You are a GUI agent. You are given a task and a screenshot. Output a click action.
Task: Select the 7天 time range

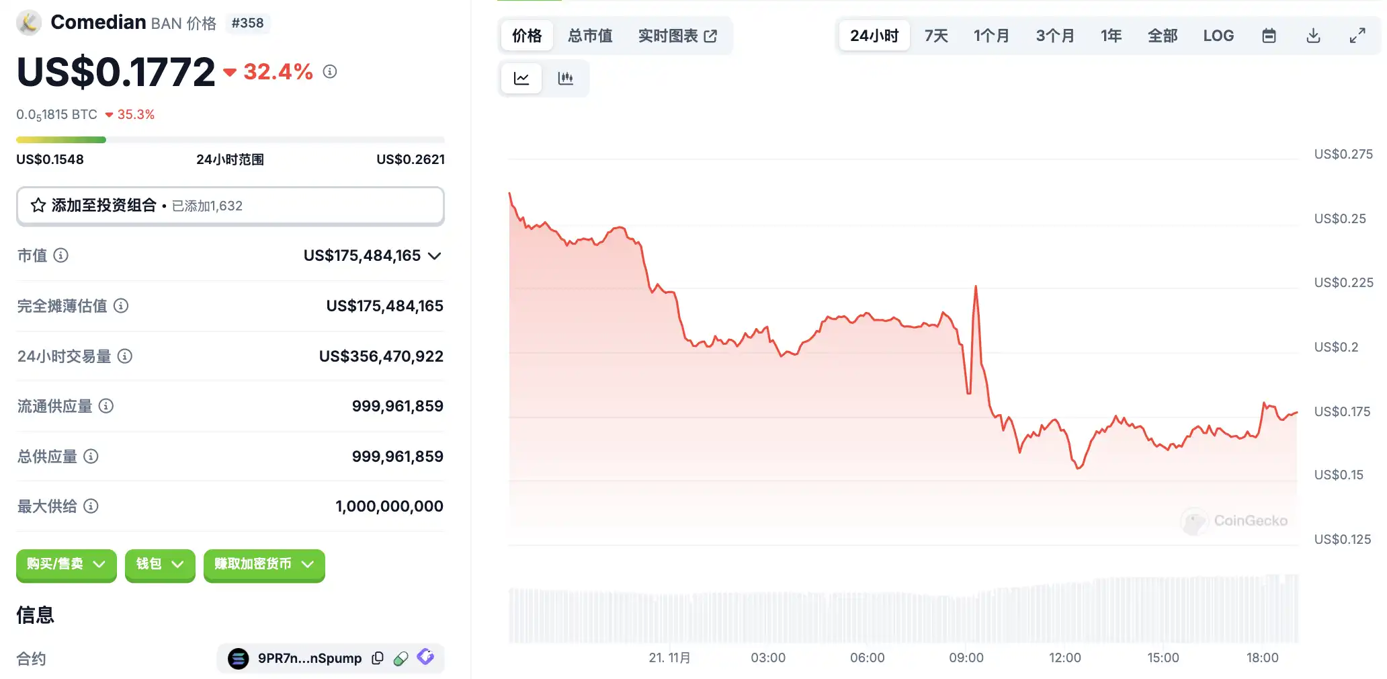[936, 36]
